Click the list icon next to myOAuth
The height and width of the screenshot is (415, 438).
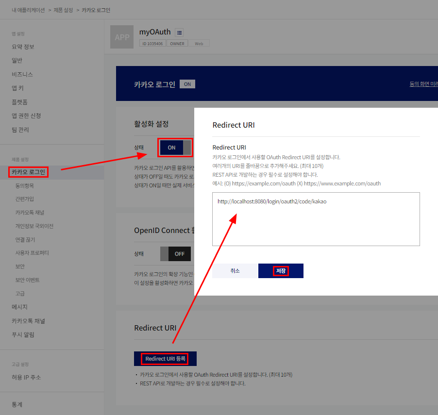[179, 33]
